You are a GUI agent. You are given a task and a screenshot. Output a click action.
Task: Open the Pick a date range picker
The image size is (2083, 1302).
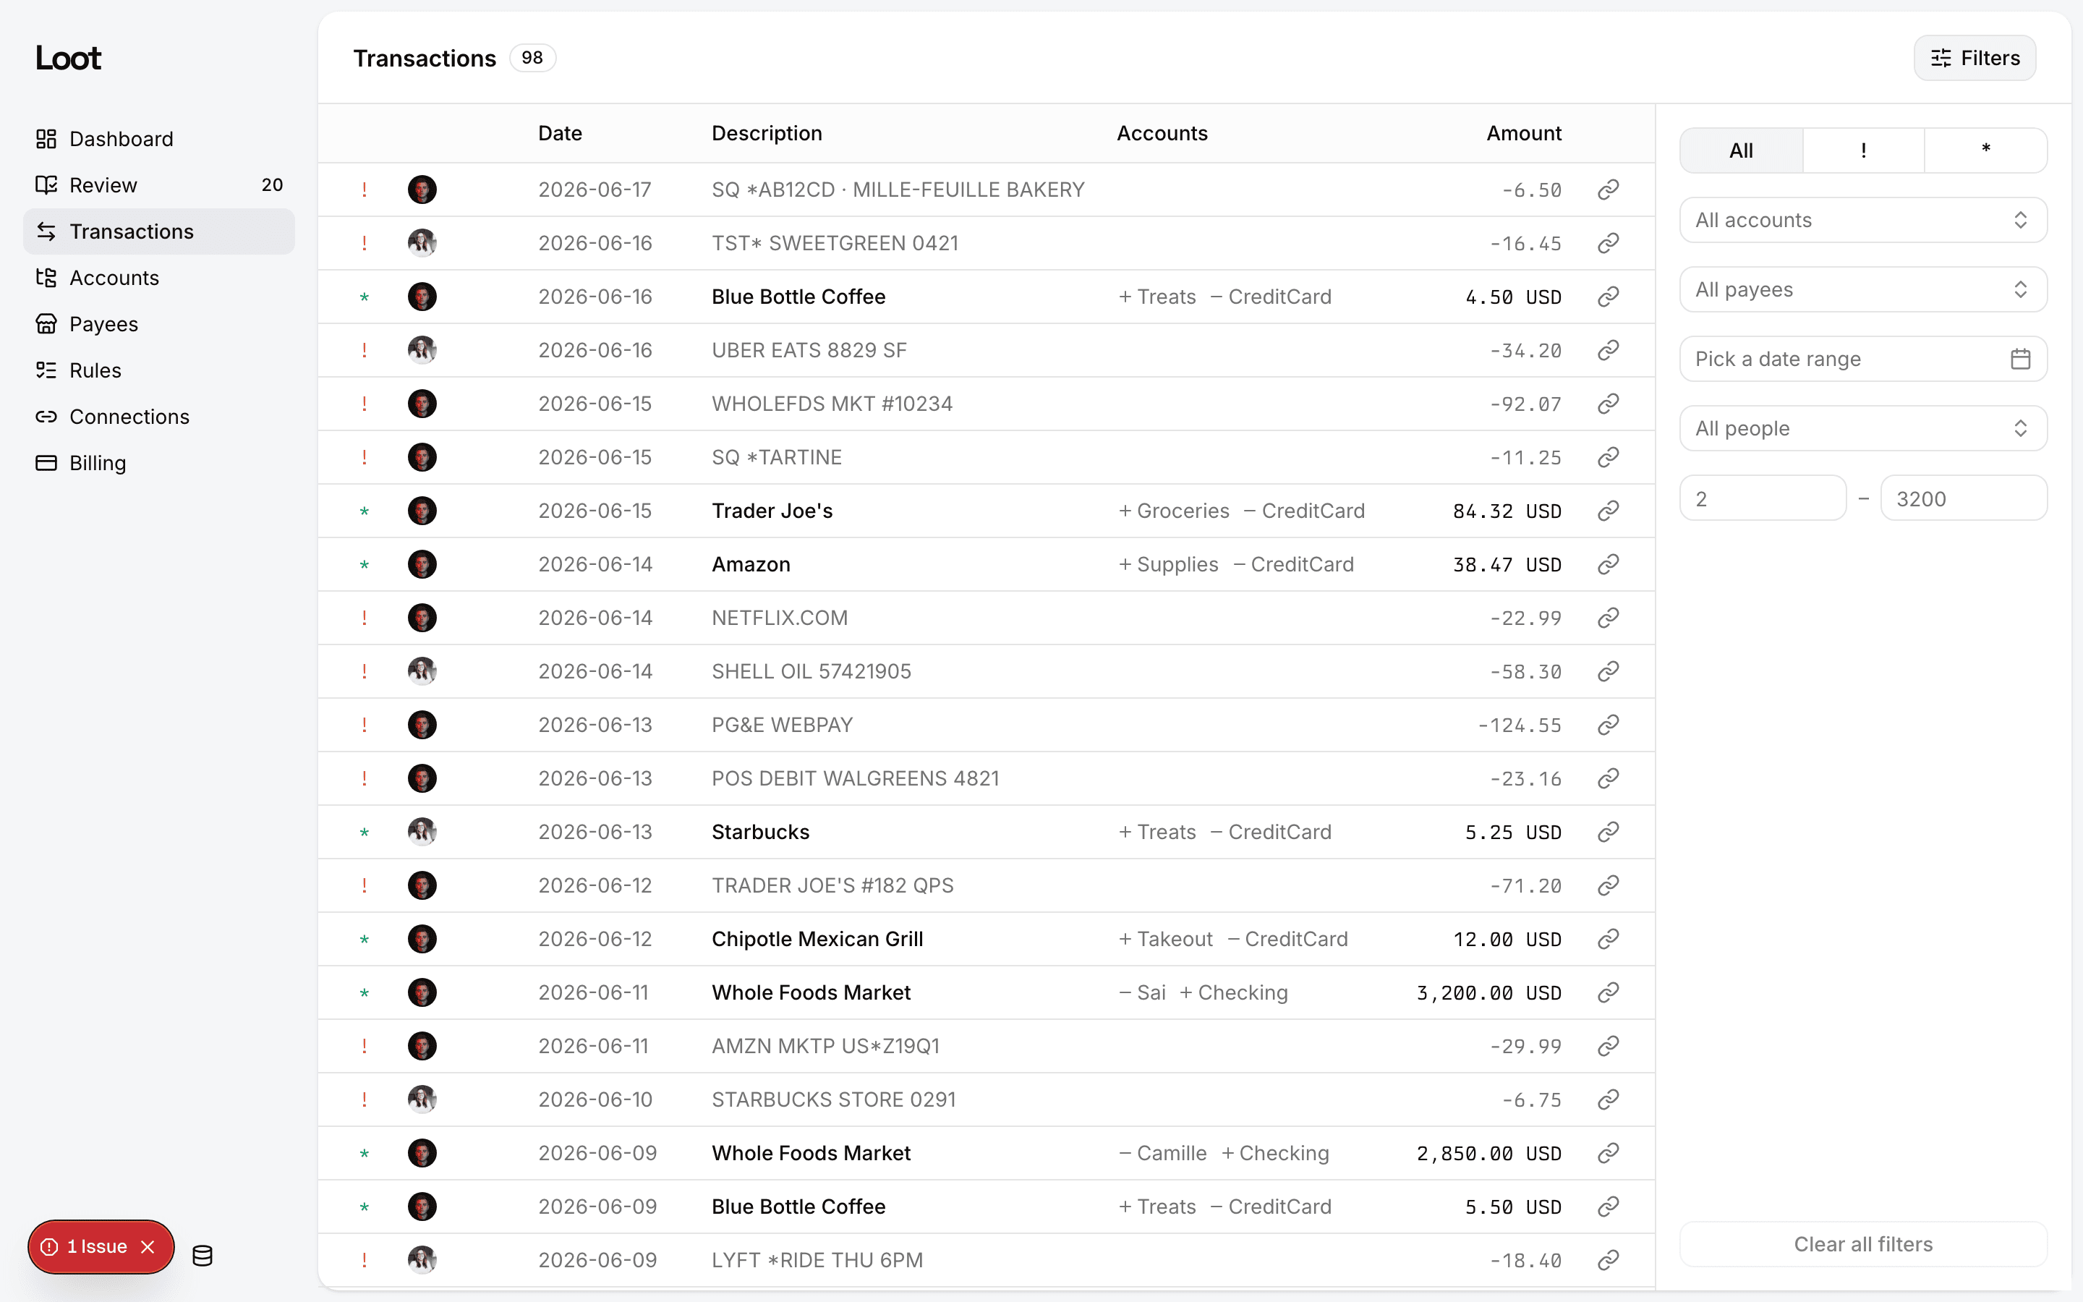tap(1864, 359)
